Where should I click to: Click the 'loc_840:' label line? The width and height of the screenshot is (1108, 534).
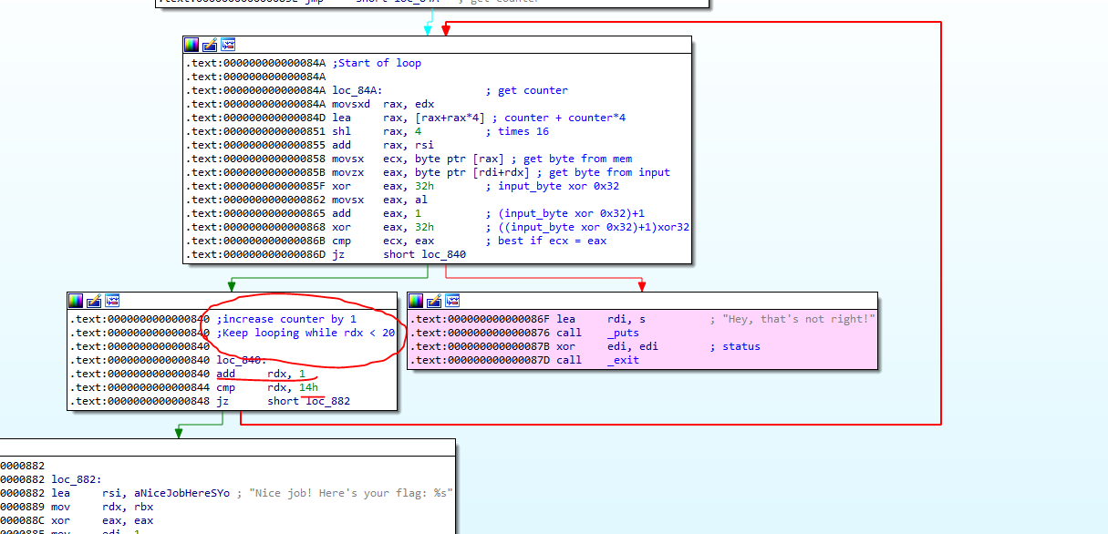242,360
